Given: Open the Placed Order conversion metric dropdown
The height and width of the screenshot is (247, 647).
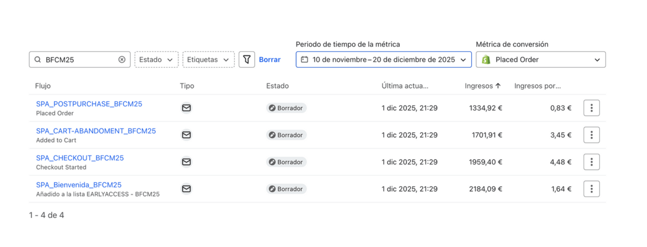Looking at the screenshot, I should pos(540,60).
